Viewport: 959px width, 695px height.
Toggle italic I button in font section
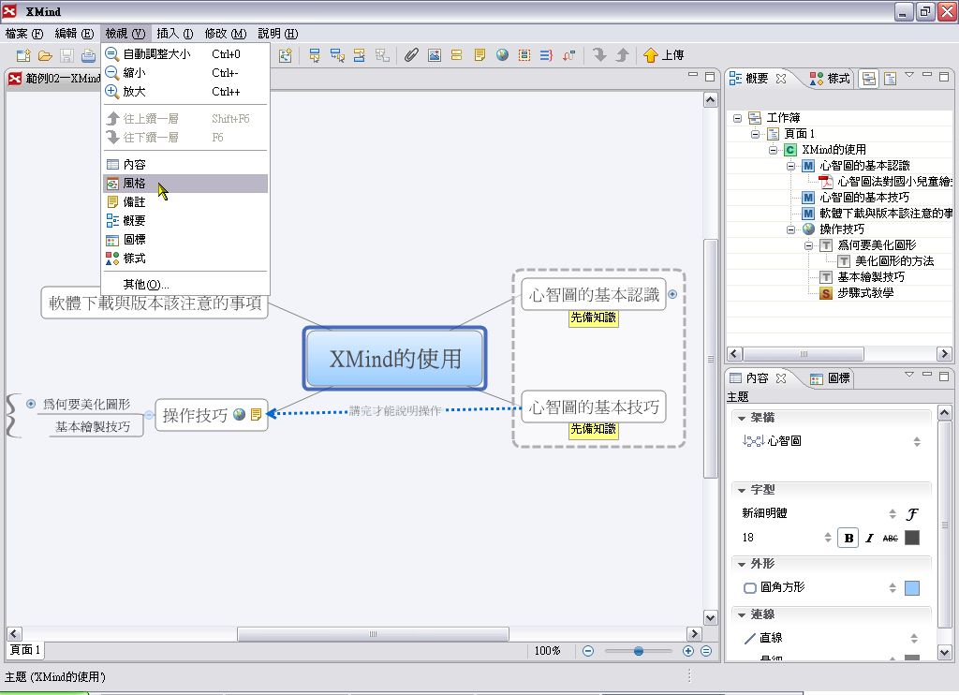[869, 538]
